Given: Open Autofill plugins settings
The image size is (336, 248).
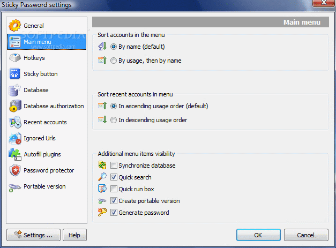Looking at the screenshot, I should pyautogui.click(x=47, y=154).
